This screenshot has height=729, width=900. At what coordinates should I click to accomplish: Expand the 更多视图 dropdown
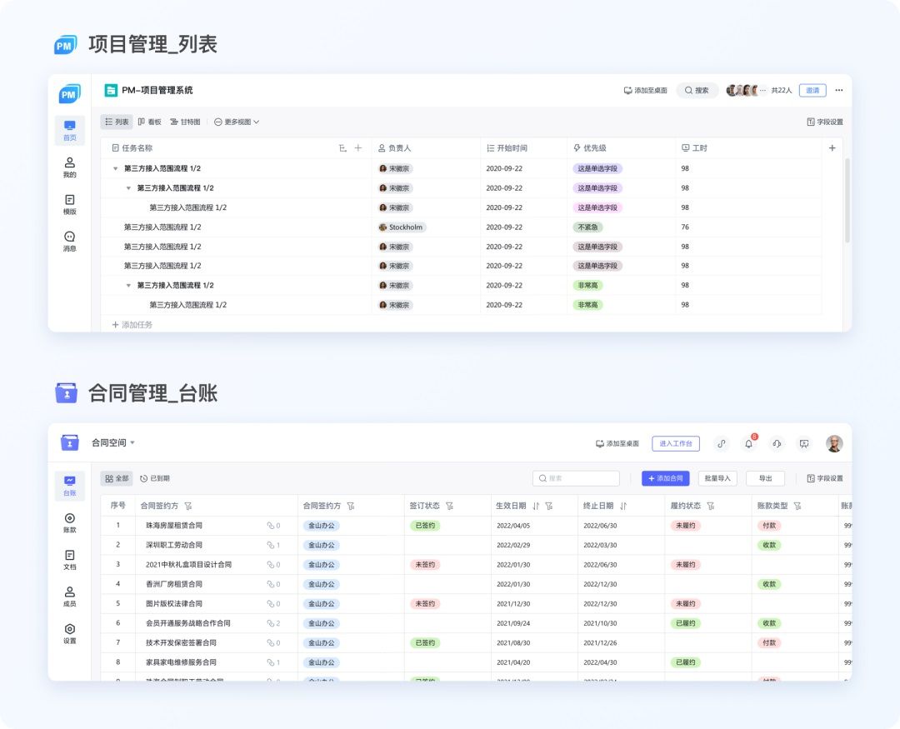tap(237, 122)
